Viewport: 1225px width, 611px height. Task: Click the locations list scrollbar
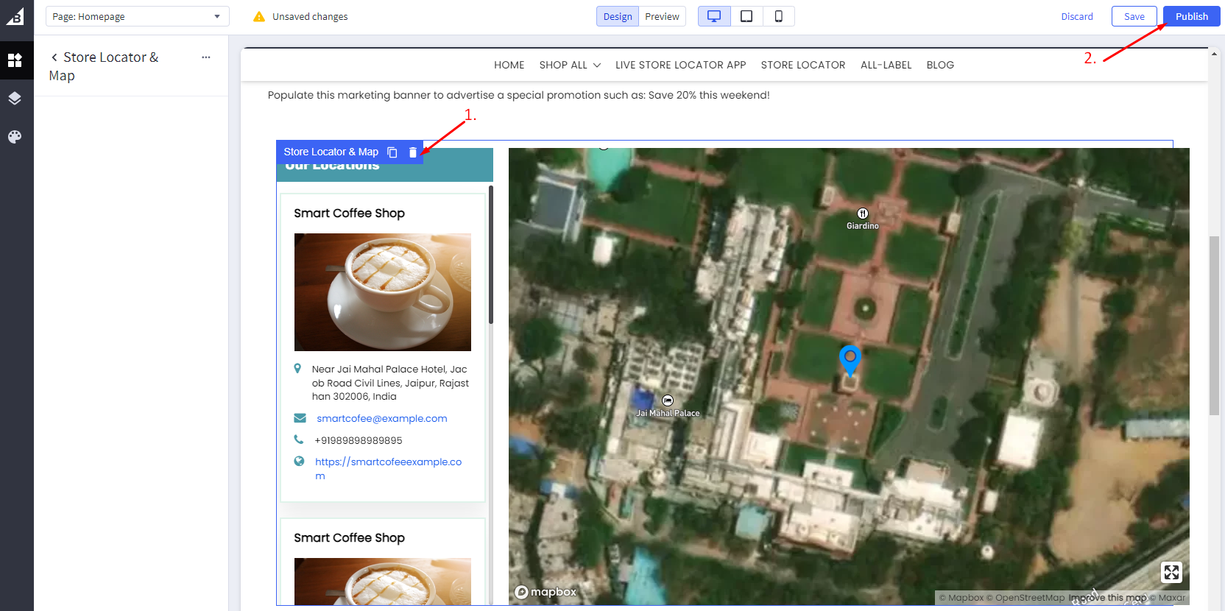(x=490, y=255)
